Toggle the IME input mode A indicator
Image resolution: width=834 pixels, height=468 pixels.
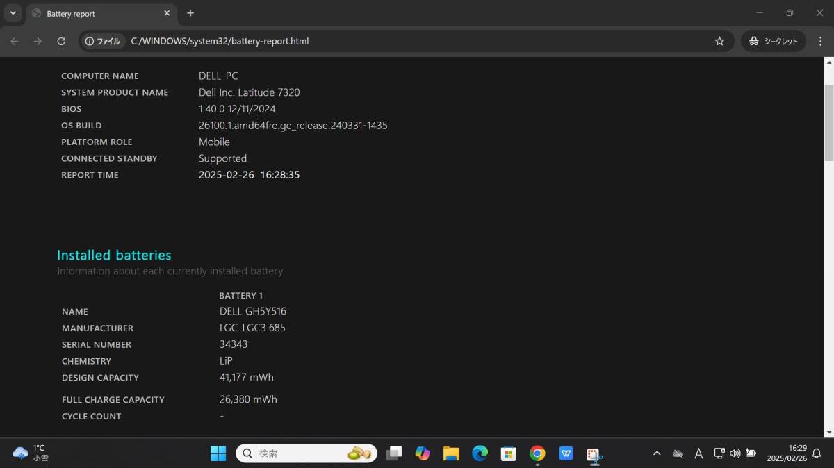[x=698, y=453]
